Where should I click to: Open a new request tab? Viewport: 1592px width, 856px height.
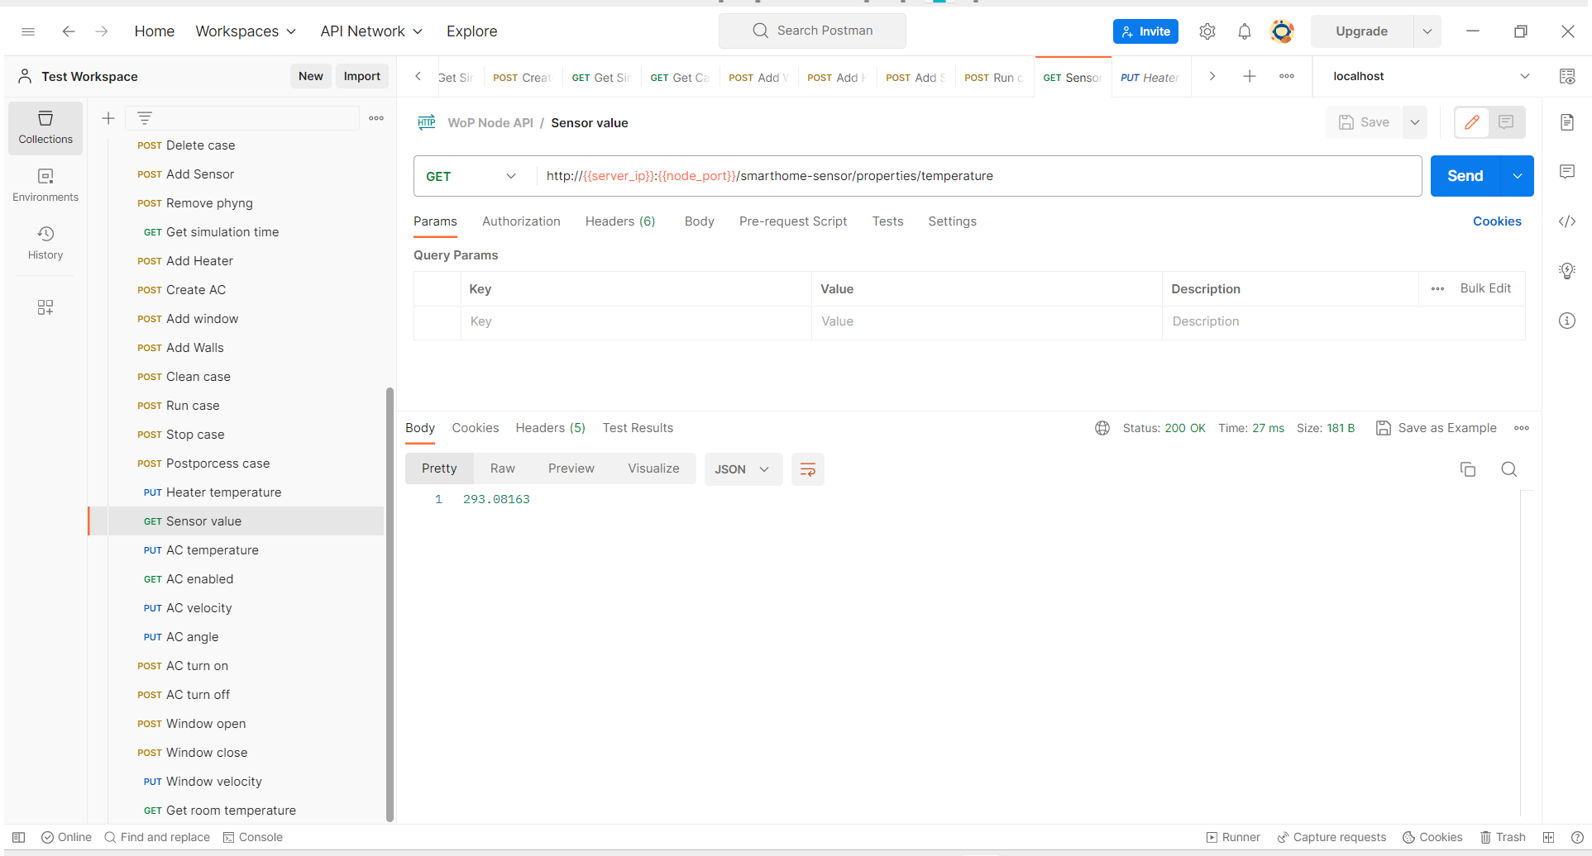(x=1250, y=76)
